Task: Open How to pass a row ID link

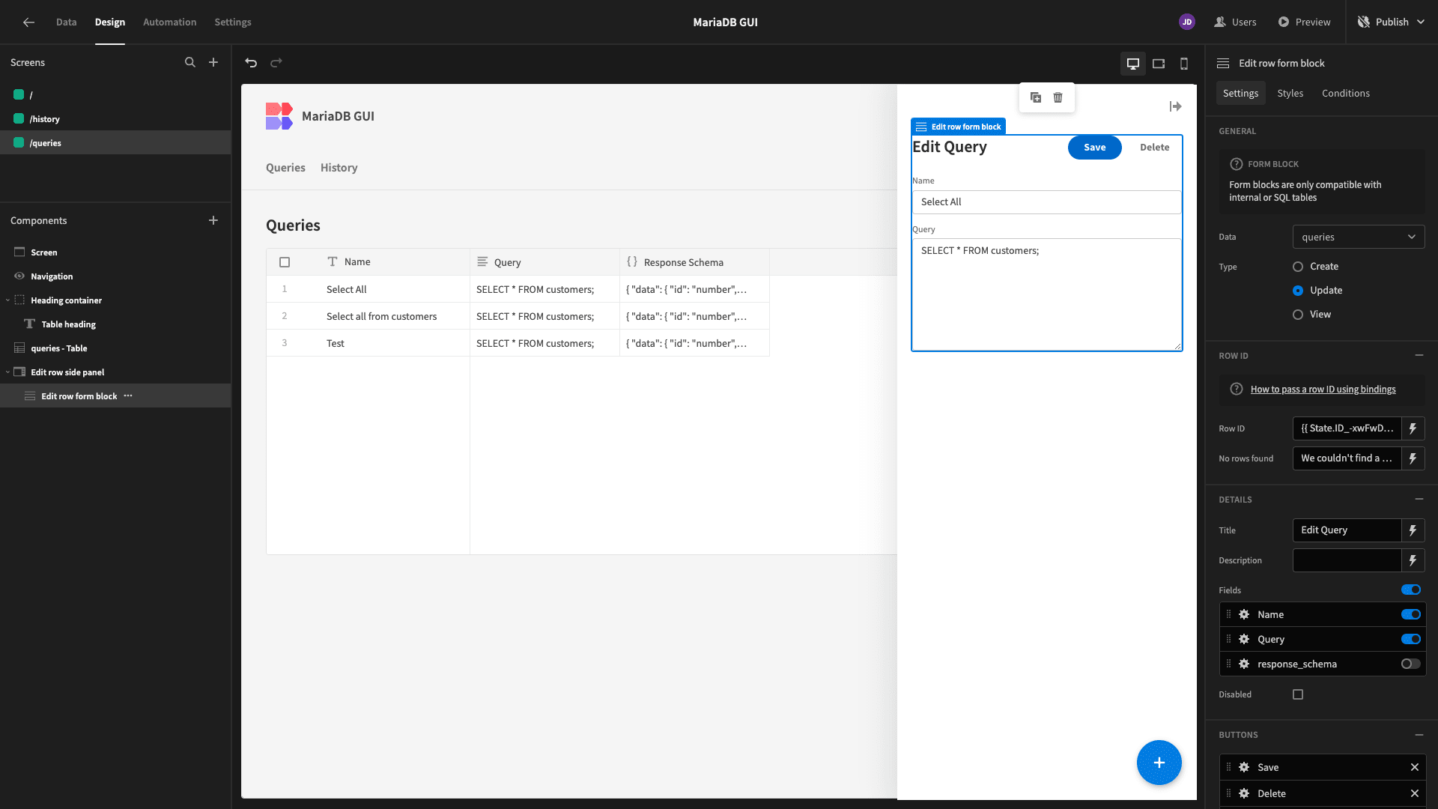Action: 1323,390
